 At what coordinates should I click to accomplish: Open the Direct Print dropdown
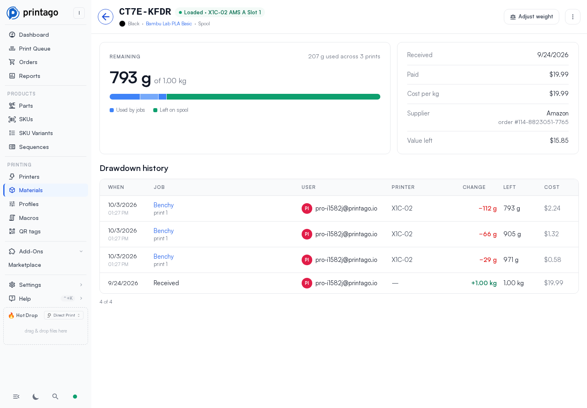tap(64, 315)
